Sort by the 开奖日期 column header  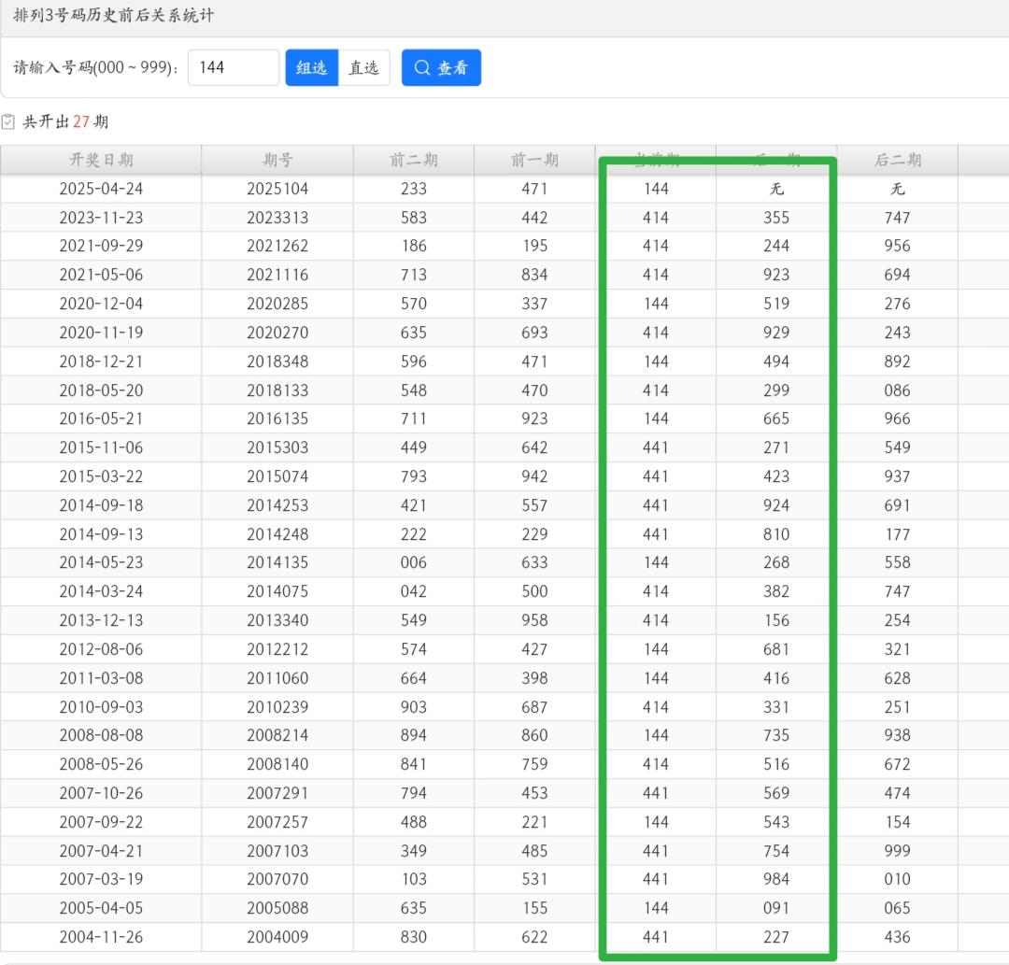[x=101, y=160]
